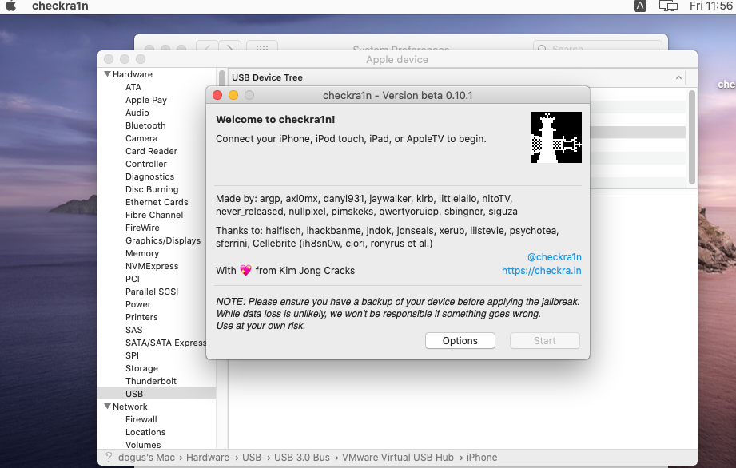Collapse the USB Device Tree chevron
Screen dimensions: 736x468
pos(678,77)
